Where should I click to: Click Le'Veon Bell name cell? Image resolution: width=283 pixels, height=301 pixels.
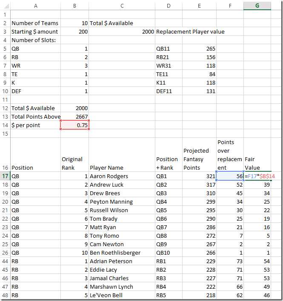122,295
